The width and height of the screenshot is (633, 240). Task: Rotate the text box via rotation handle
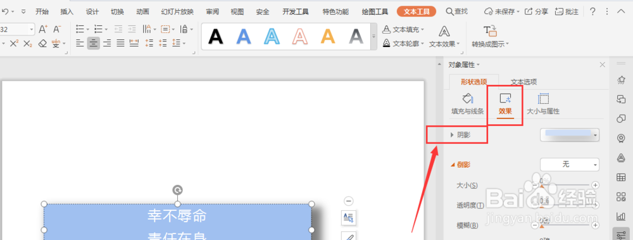click(177, 189)
